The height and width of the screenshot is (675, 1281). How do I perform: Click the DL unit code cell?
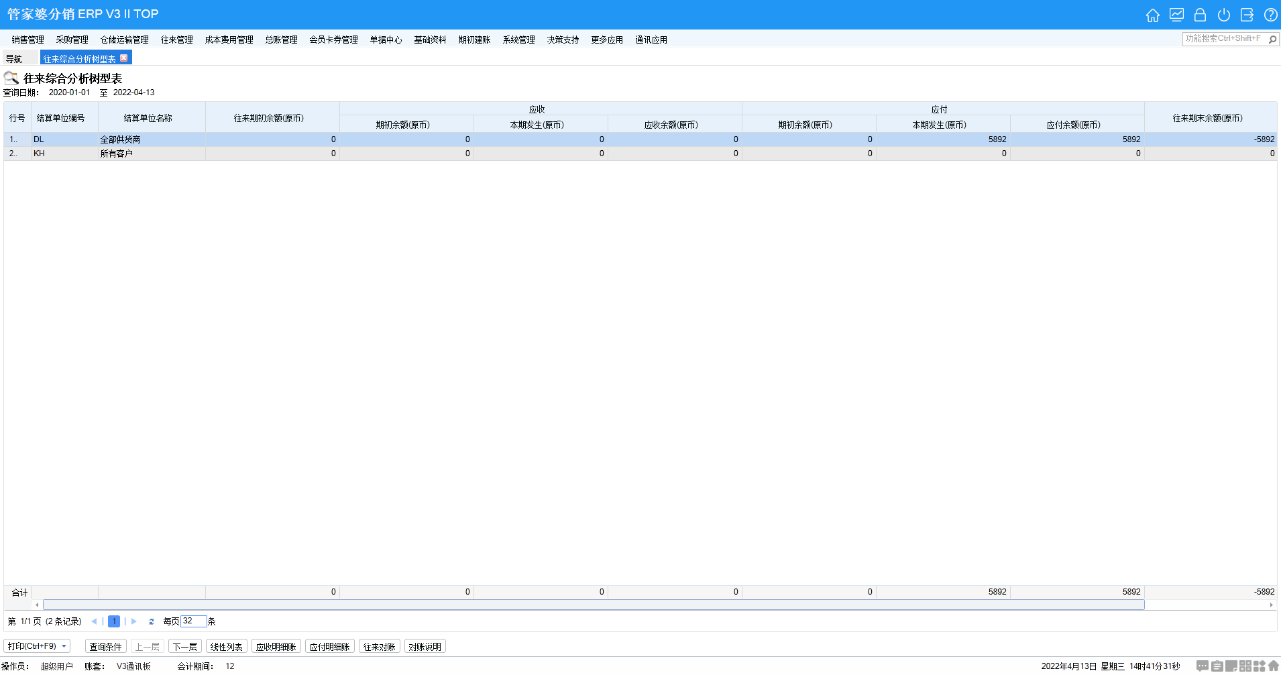pyautogui.click(x=64, y=139)
